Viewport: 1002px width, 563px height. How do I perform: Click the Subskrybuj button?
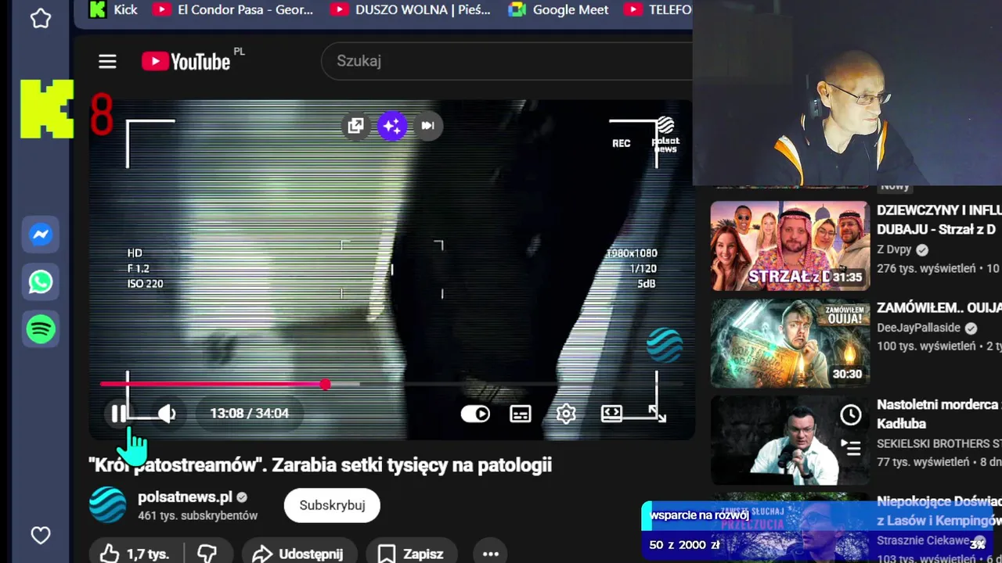pos(332,505)
